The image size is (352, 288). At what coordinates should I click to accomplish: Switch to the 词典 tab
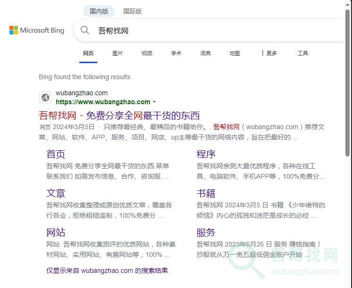(x=206, y=53)
